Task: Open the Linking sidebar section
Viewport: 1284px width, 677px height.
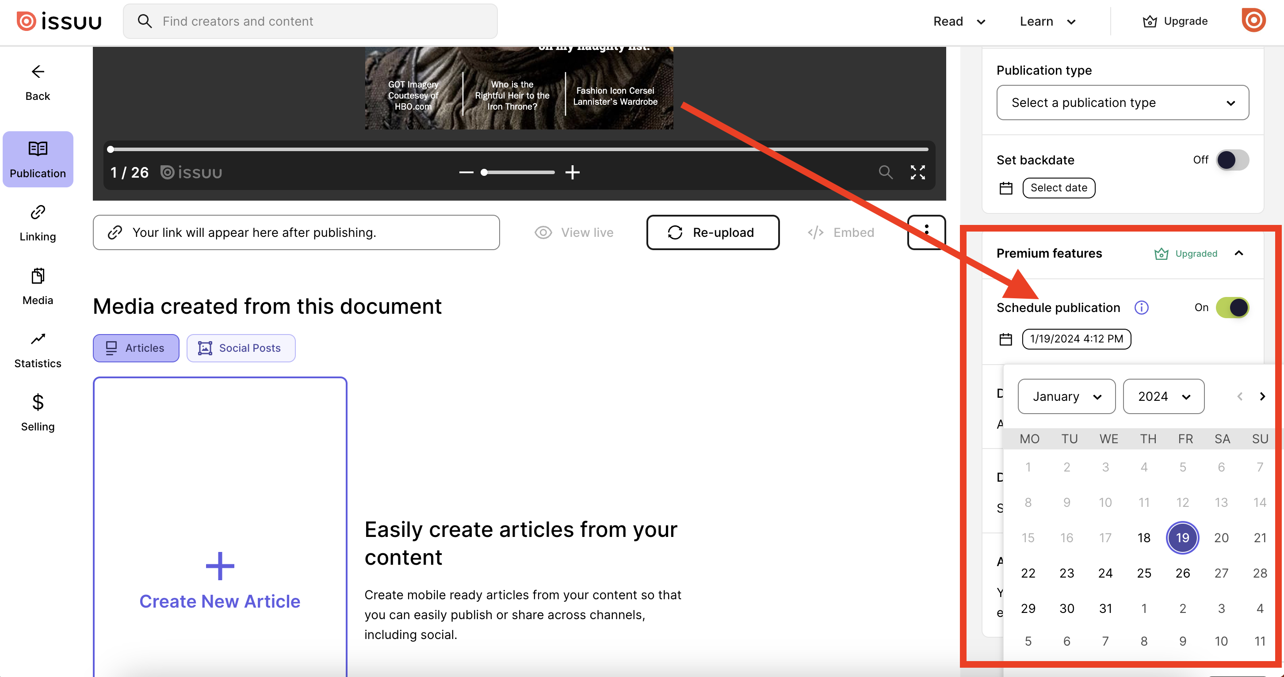Action: [38, 223]
